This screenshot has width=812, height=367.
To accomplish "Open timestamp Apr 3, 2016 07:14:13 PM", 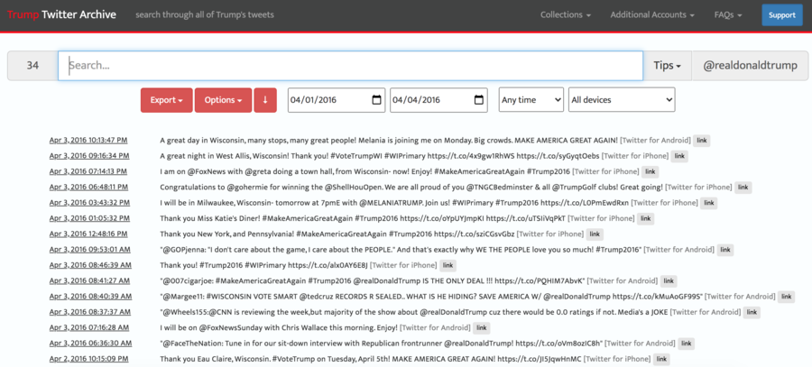I will pos(88,171).
